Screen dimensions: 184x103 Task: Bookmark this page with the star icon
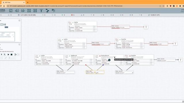[x=163, y=6]
